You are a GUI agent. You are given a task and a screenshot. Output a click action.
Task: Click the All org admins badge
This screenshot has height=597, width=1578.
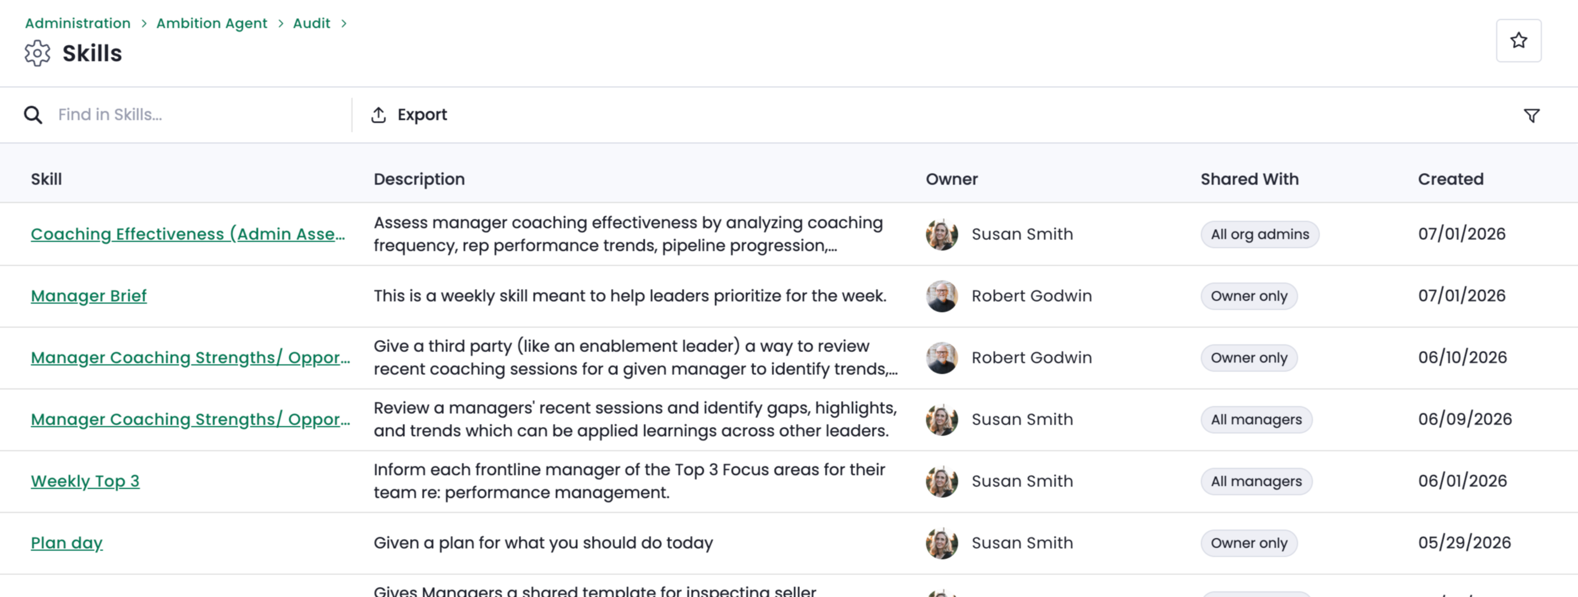click(x=1259, y=234)
